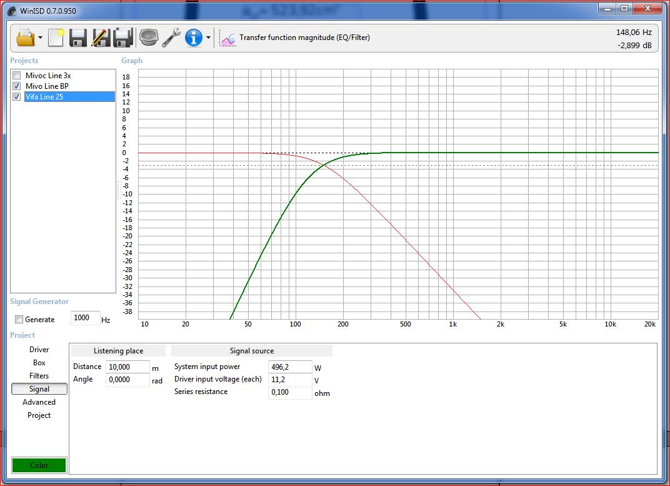Open project folder icon in toolbar

pos(25,38)
